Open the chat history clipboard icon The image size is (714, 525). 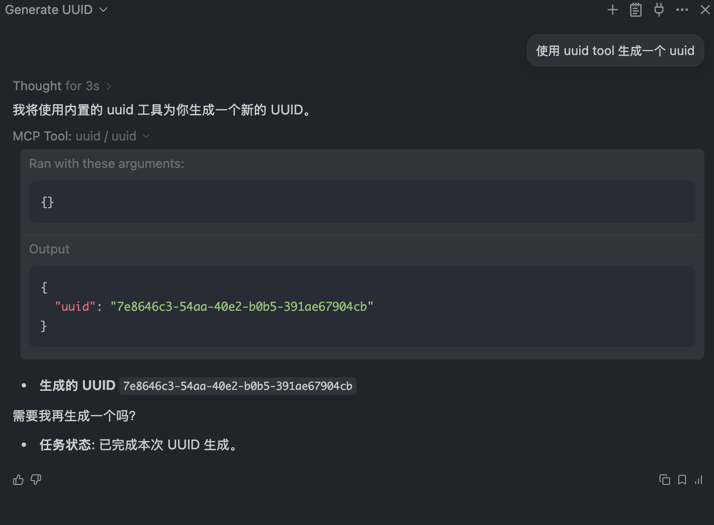pyautogui.click(x=635, y=10)
